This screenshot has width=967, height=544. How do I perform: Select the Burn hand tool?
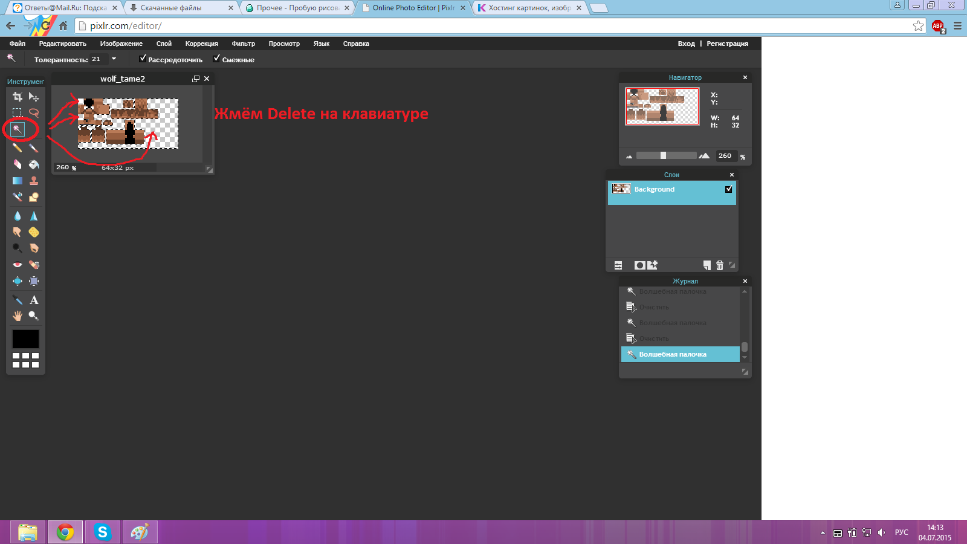(x=34, y=248)
